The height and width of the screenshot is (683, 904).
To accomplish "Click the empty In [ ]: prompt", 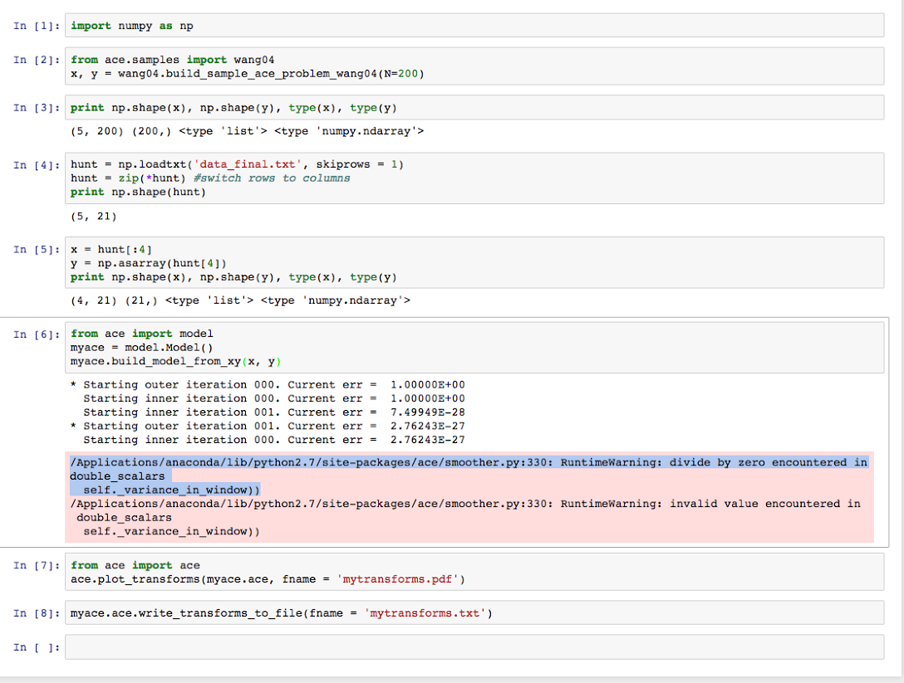I will [37, 647].
